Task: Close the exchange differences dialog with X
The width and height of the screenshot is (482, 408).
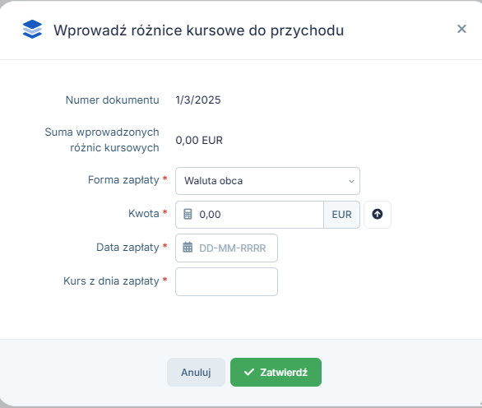Action: (461, 29)
